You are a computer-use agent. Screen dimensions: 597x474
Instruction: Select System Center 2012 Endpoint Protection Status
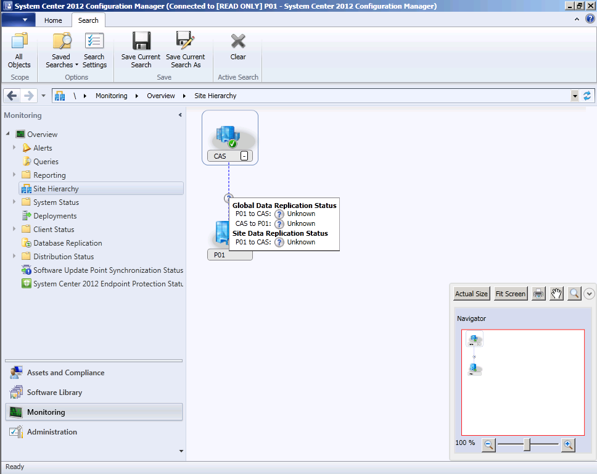(108, 284)
